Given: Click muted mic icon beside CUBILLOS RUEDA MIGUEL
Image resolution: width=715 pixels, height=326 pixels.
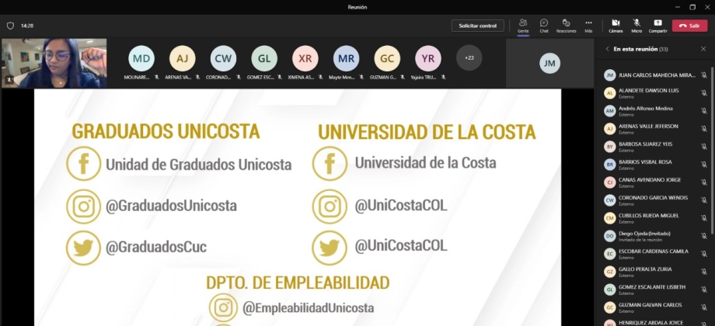Looking at the screenshot, I should click(704, 218).
